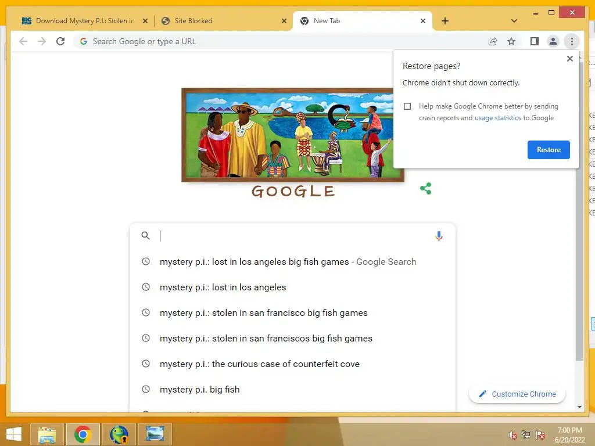Select suggestion 'mystery p.i.: lost in los angeles'
595x446 pixels.
292,287
